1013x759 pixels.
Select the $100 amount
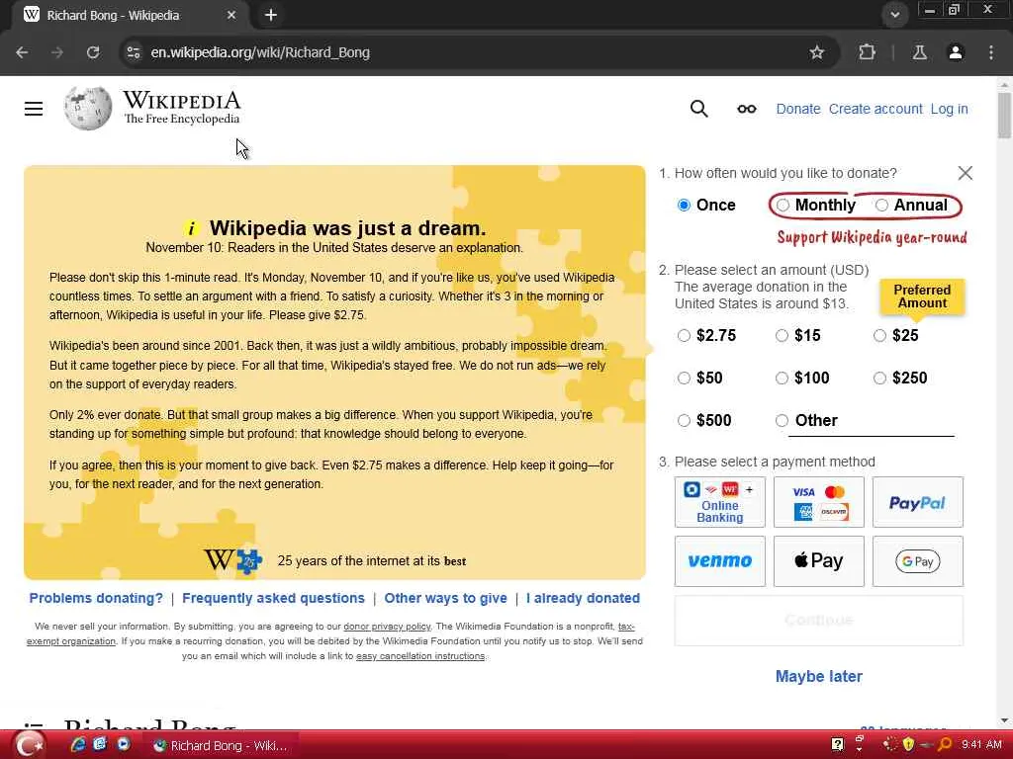click(x=782, y=379)
